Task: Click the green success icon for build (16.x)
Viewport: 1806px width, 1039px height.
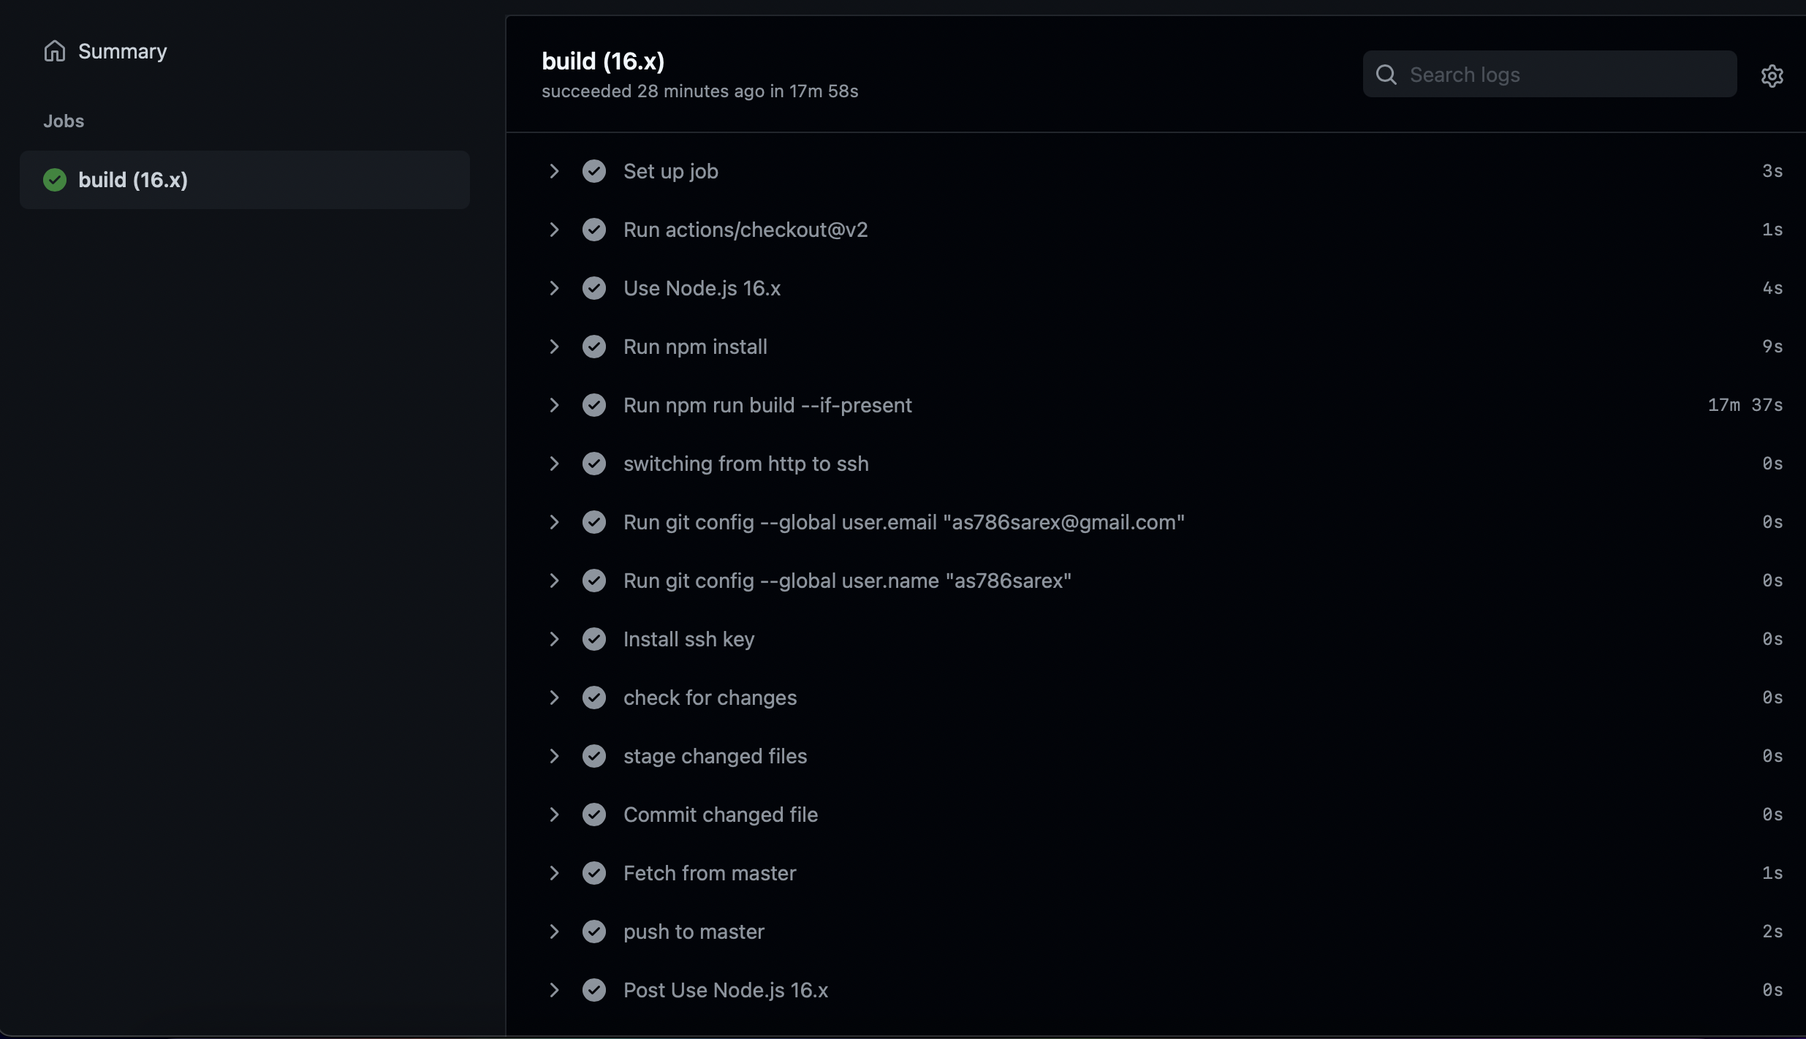Action: (55, 180)
